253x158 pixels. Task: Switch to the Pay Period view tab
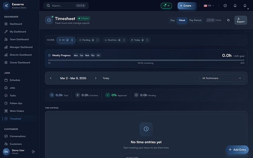[x=195, y=20]
